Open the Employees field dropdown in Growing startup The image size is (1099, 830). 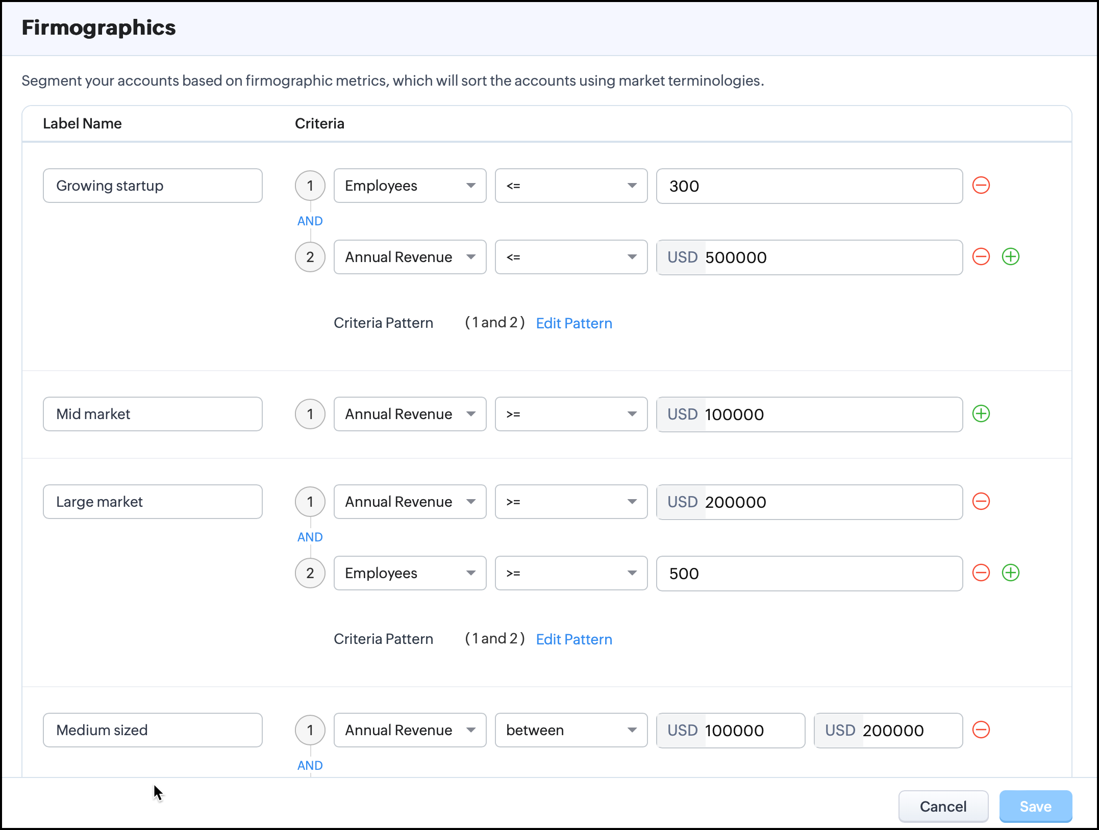pos(410,186)
